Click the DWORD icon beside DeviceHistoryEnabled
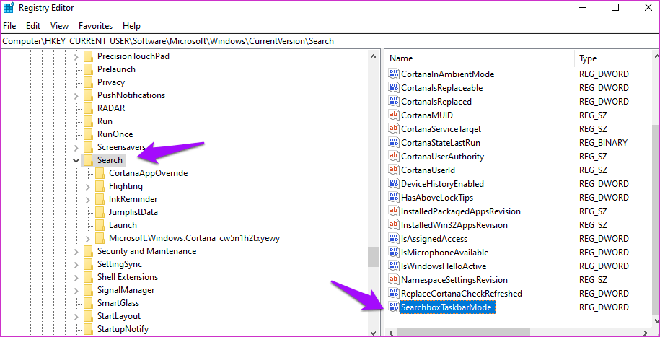 [394, 184]
